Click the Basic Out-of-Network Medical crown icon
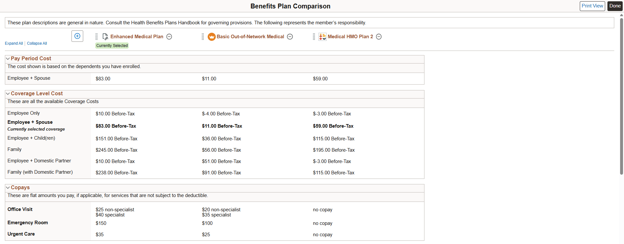 click(x=212, y=37)
